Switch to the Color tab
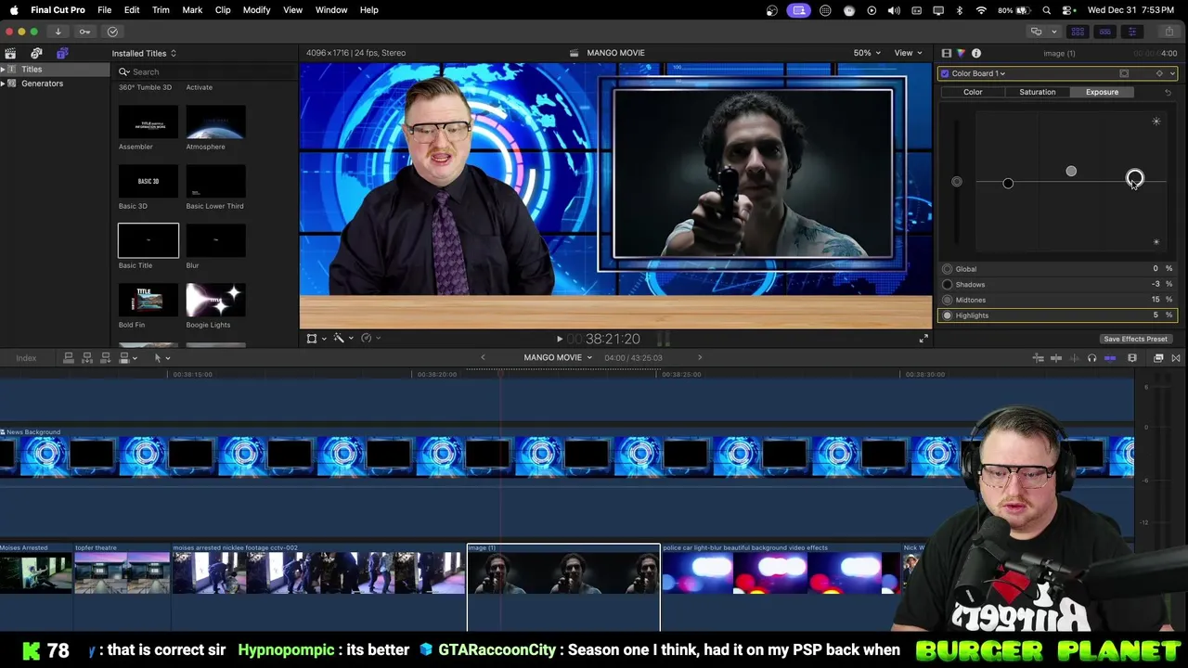 click(973, 92)
